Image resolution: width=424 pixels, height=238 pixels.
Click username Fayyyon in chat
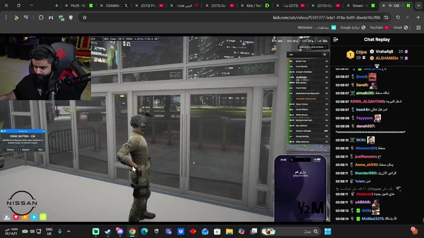(x=364, y=118)
